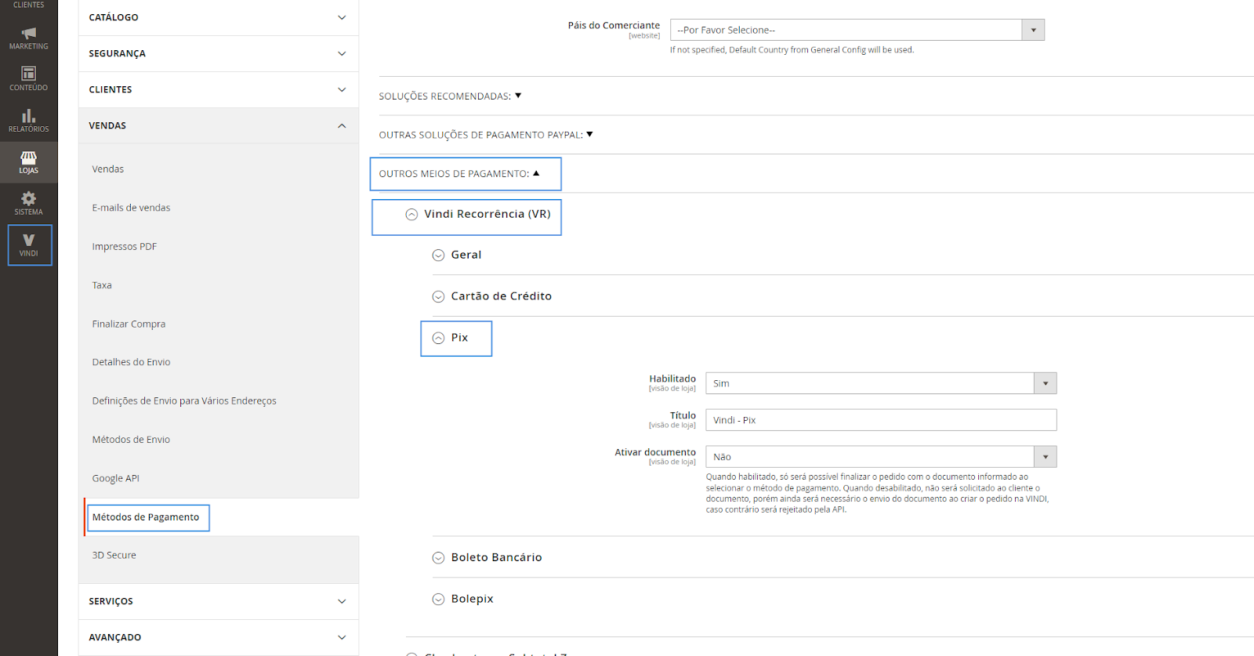Open the Habilitado Sim dropdown
Screen dimensions: 1254x656
click(880, 383)
